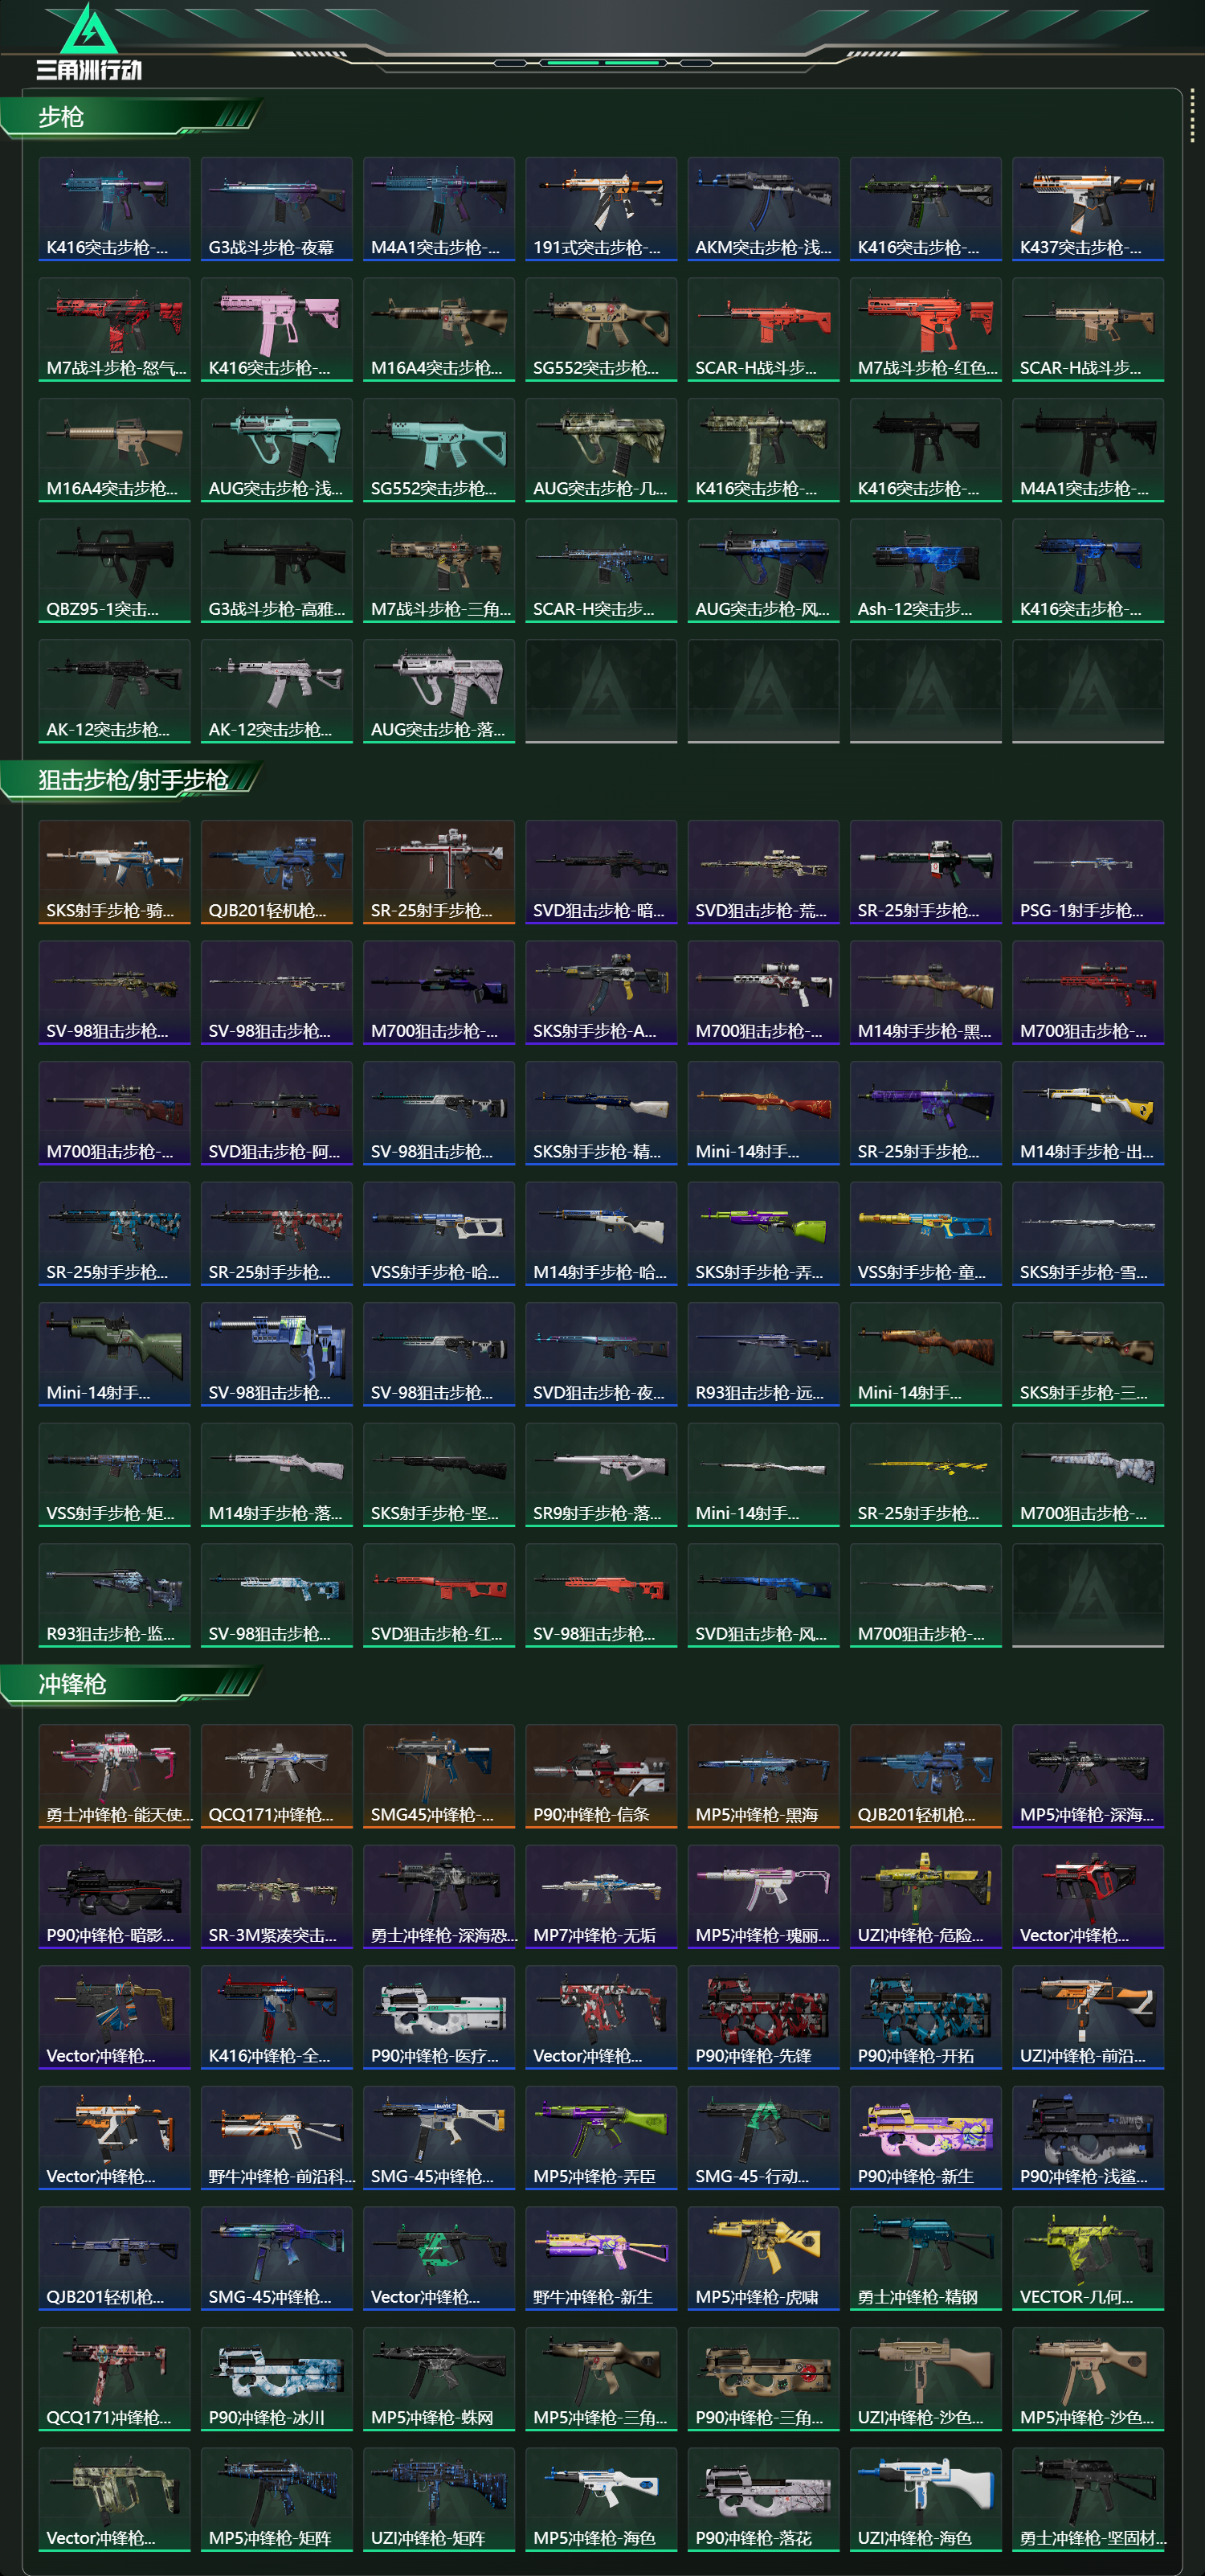Image resolution: width=1205 pixels, height=2576 pixels.
Task: Click the empty slot after M700狙击步枪
Action: 1088,1595
